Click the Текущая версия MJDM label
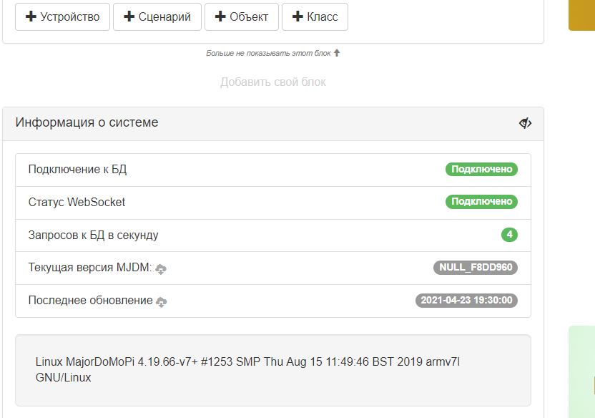595x418 pixels. click(x=89, y=268)
